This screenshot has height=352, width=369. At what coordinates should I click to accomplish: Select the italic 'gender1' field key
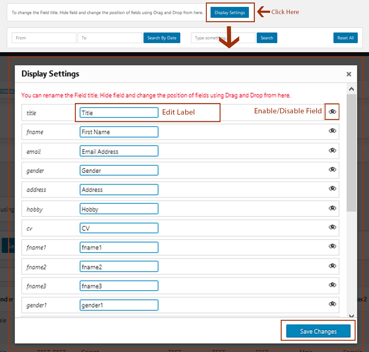tap(36, 305)
